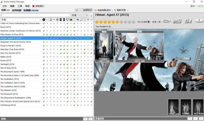
Task: Sort by the watched eye outline icon
Action: click(x=91, y=19)
